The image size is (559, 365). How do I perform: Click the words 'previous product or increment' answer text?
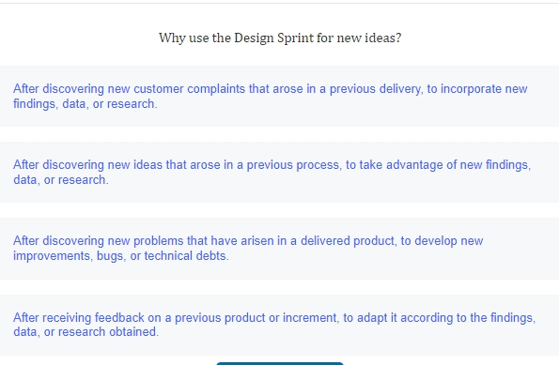(x=256, y=317)
